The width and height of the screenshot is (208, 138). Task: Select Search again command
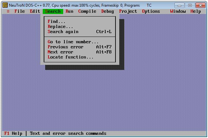79,32
